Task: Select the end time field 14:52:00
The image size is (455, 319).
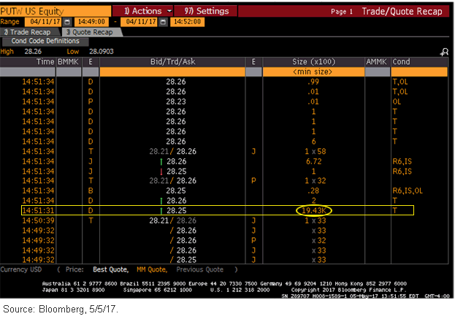Action: [x=187, y=22]
